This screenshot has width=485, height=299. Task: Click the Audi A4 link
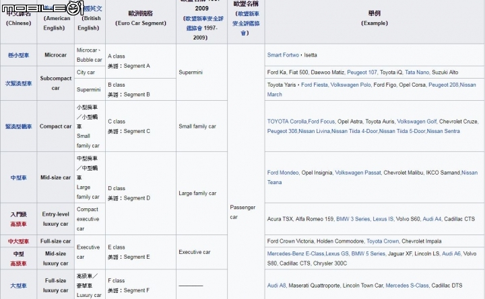(x=432, y=219)
